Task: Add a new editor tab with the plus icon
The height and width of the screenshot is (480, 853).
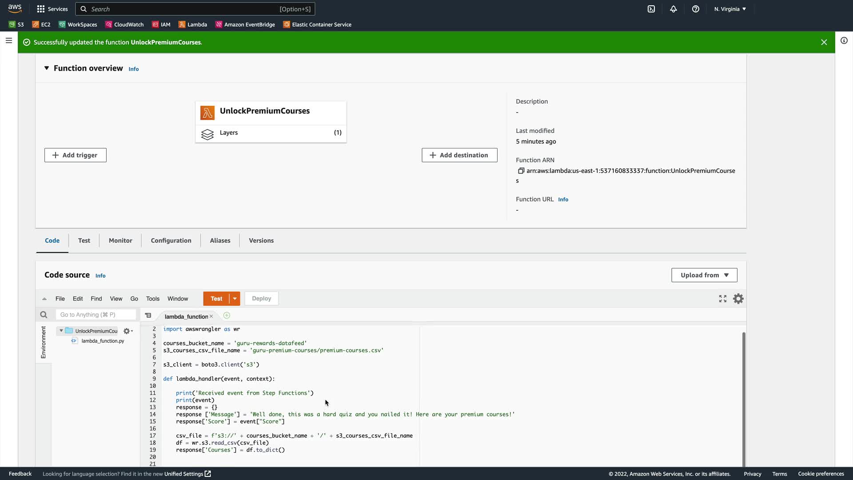Action: (227, 316)
